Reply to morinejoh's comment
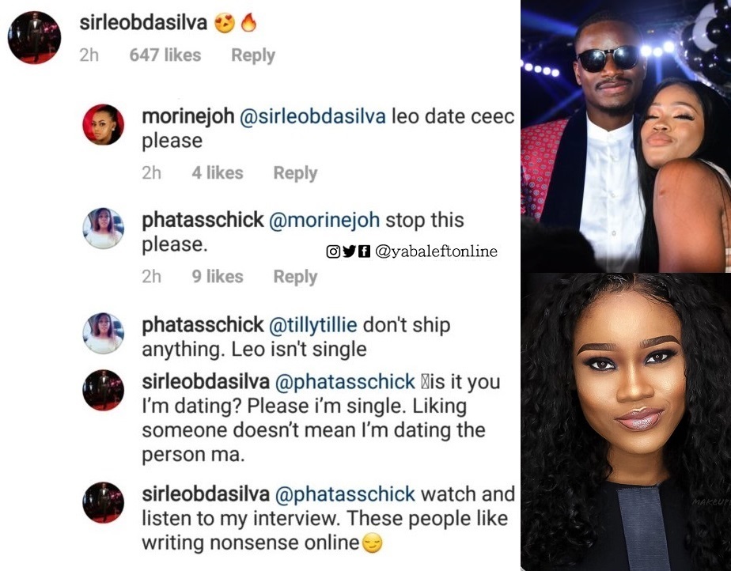The image size is (731, 571). pos(294,173)
